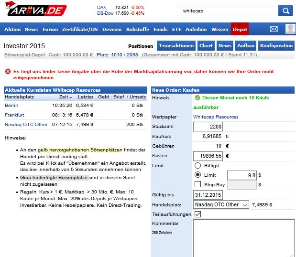The width and height of the screenshot is (296, 257).
Task: Open the Rohstoffe menu
Action: point(138,29)
